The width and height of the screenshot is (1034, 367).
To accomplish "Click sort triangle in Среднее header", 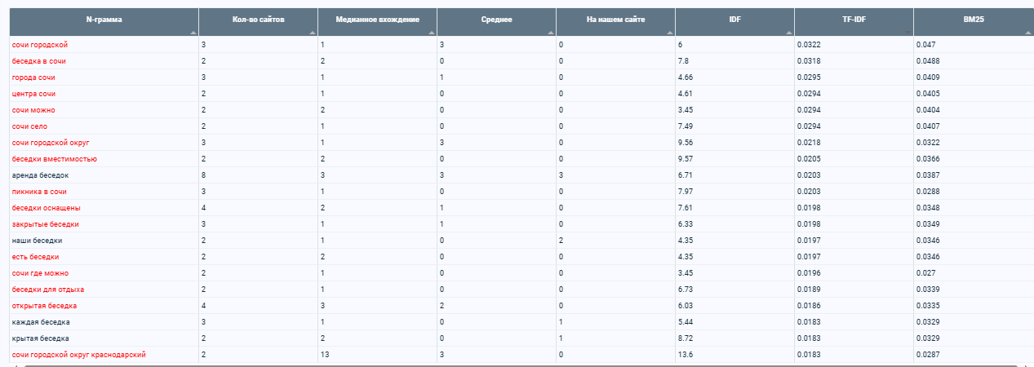I will pyautogui.click(x=551, y=32).
